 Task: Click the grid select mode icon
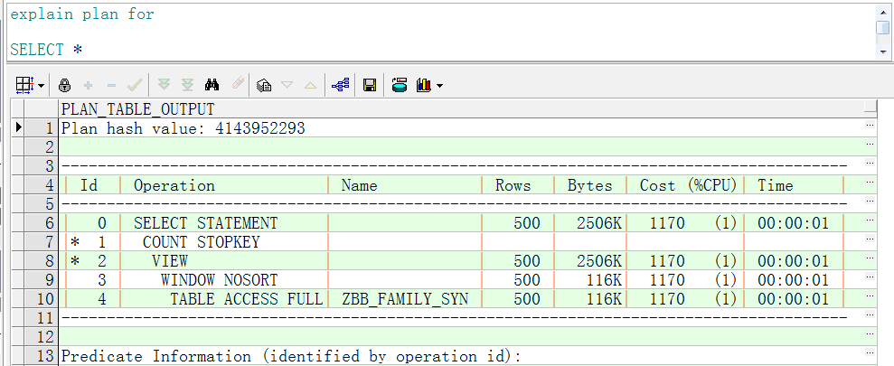tap(24, 85)
